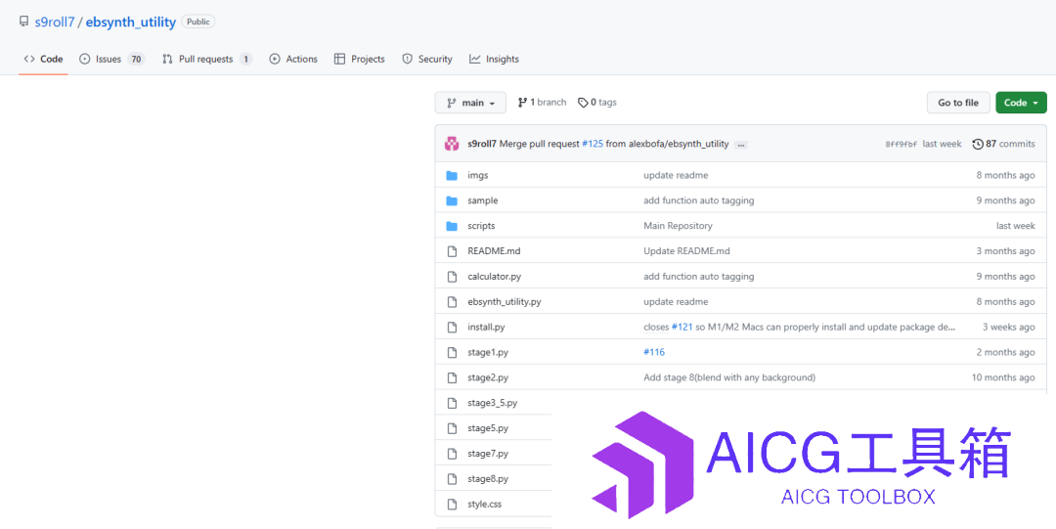
Task: View the 0 tags link
Action: pyautogui.click(x=597, y=103)
